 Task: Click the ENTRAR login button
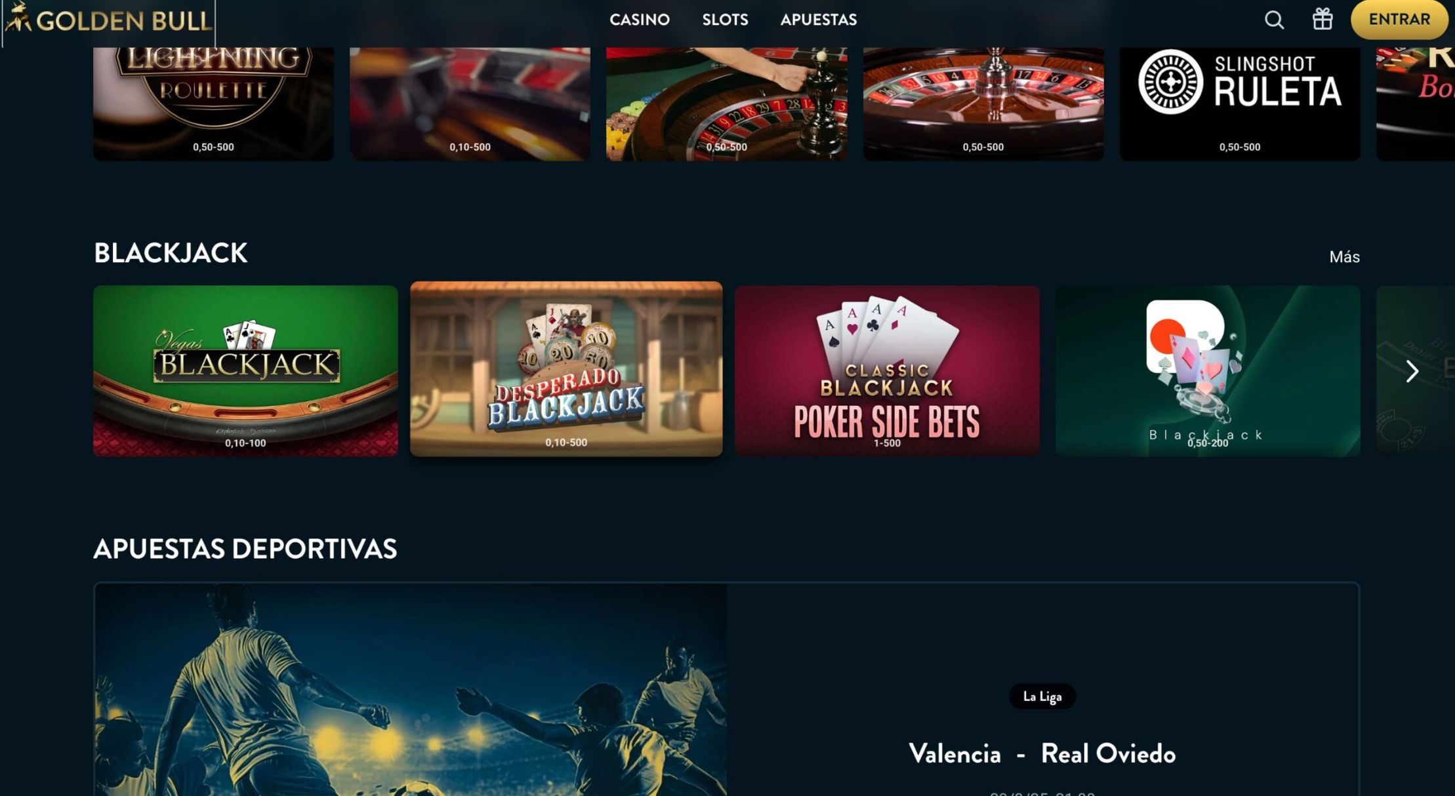click(1399, 20)
